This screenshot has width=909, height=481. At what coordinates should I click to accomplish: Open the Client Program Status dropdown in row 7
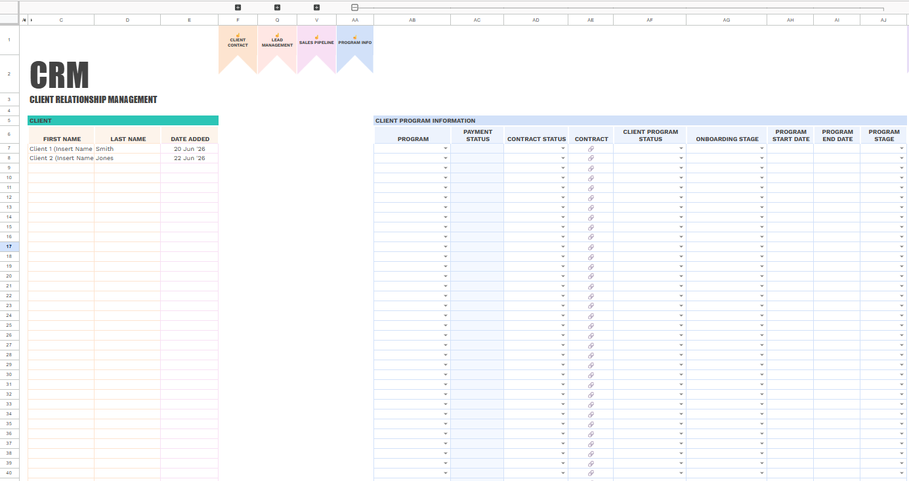[x=681, y=149]
